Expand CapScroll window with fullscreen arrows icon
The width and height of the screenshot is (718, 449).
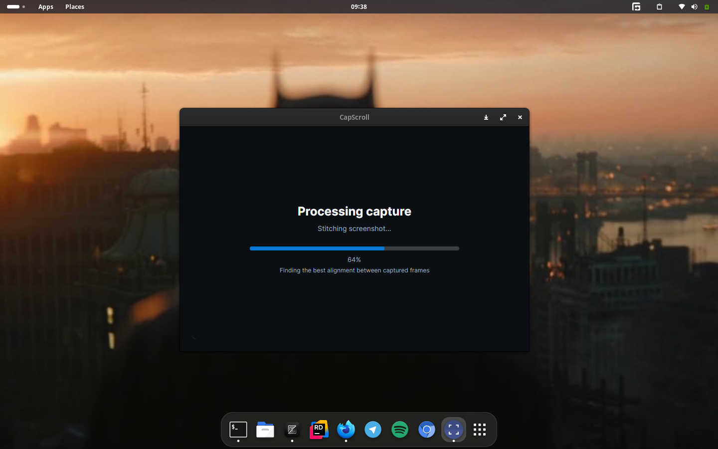(x=503, y=117)
